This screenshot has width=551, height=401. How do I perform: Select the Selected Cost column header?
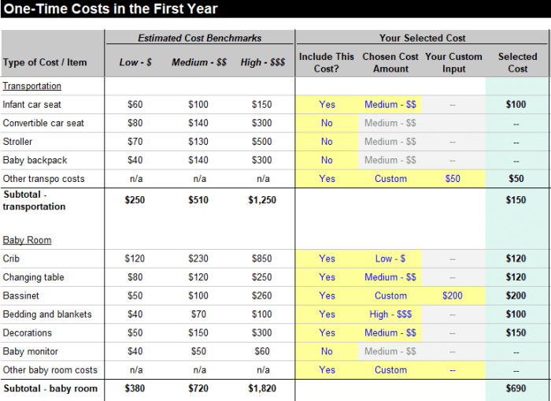tap(518, 62)
